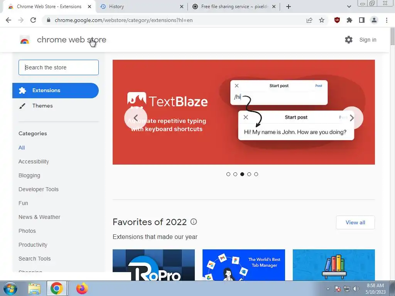Image resolution: width=395 pixels, height=296 pixels.
Task: Open the Extensions puzzle menu in toolbar
Action: pyautogui.click(x=349, y=20)
